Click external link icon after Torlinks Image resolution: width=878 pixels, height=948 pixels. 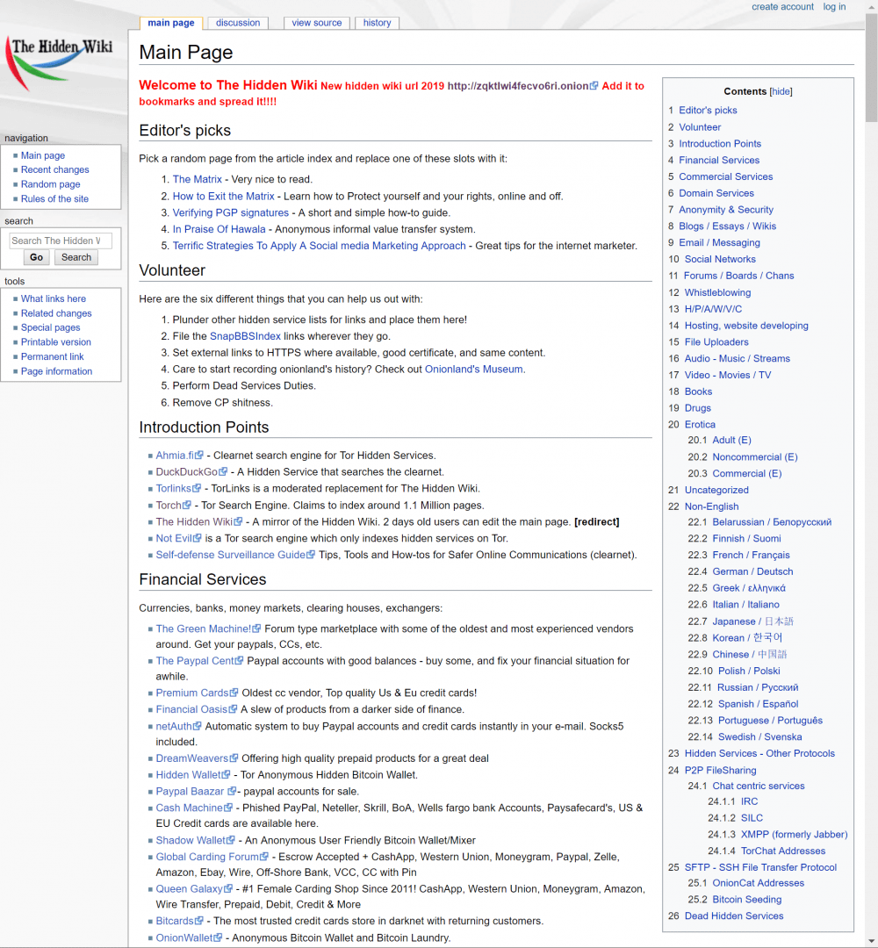coord(197,489)
